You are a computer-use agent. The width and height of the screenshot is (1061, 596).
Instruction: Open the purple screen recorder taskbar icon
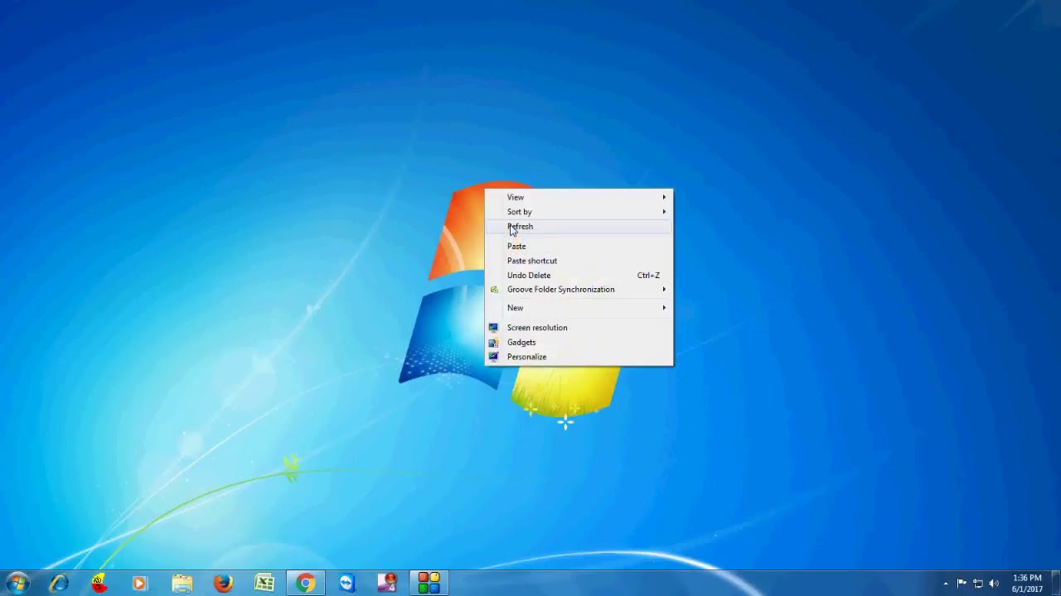[388, 584]
